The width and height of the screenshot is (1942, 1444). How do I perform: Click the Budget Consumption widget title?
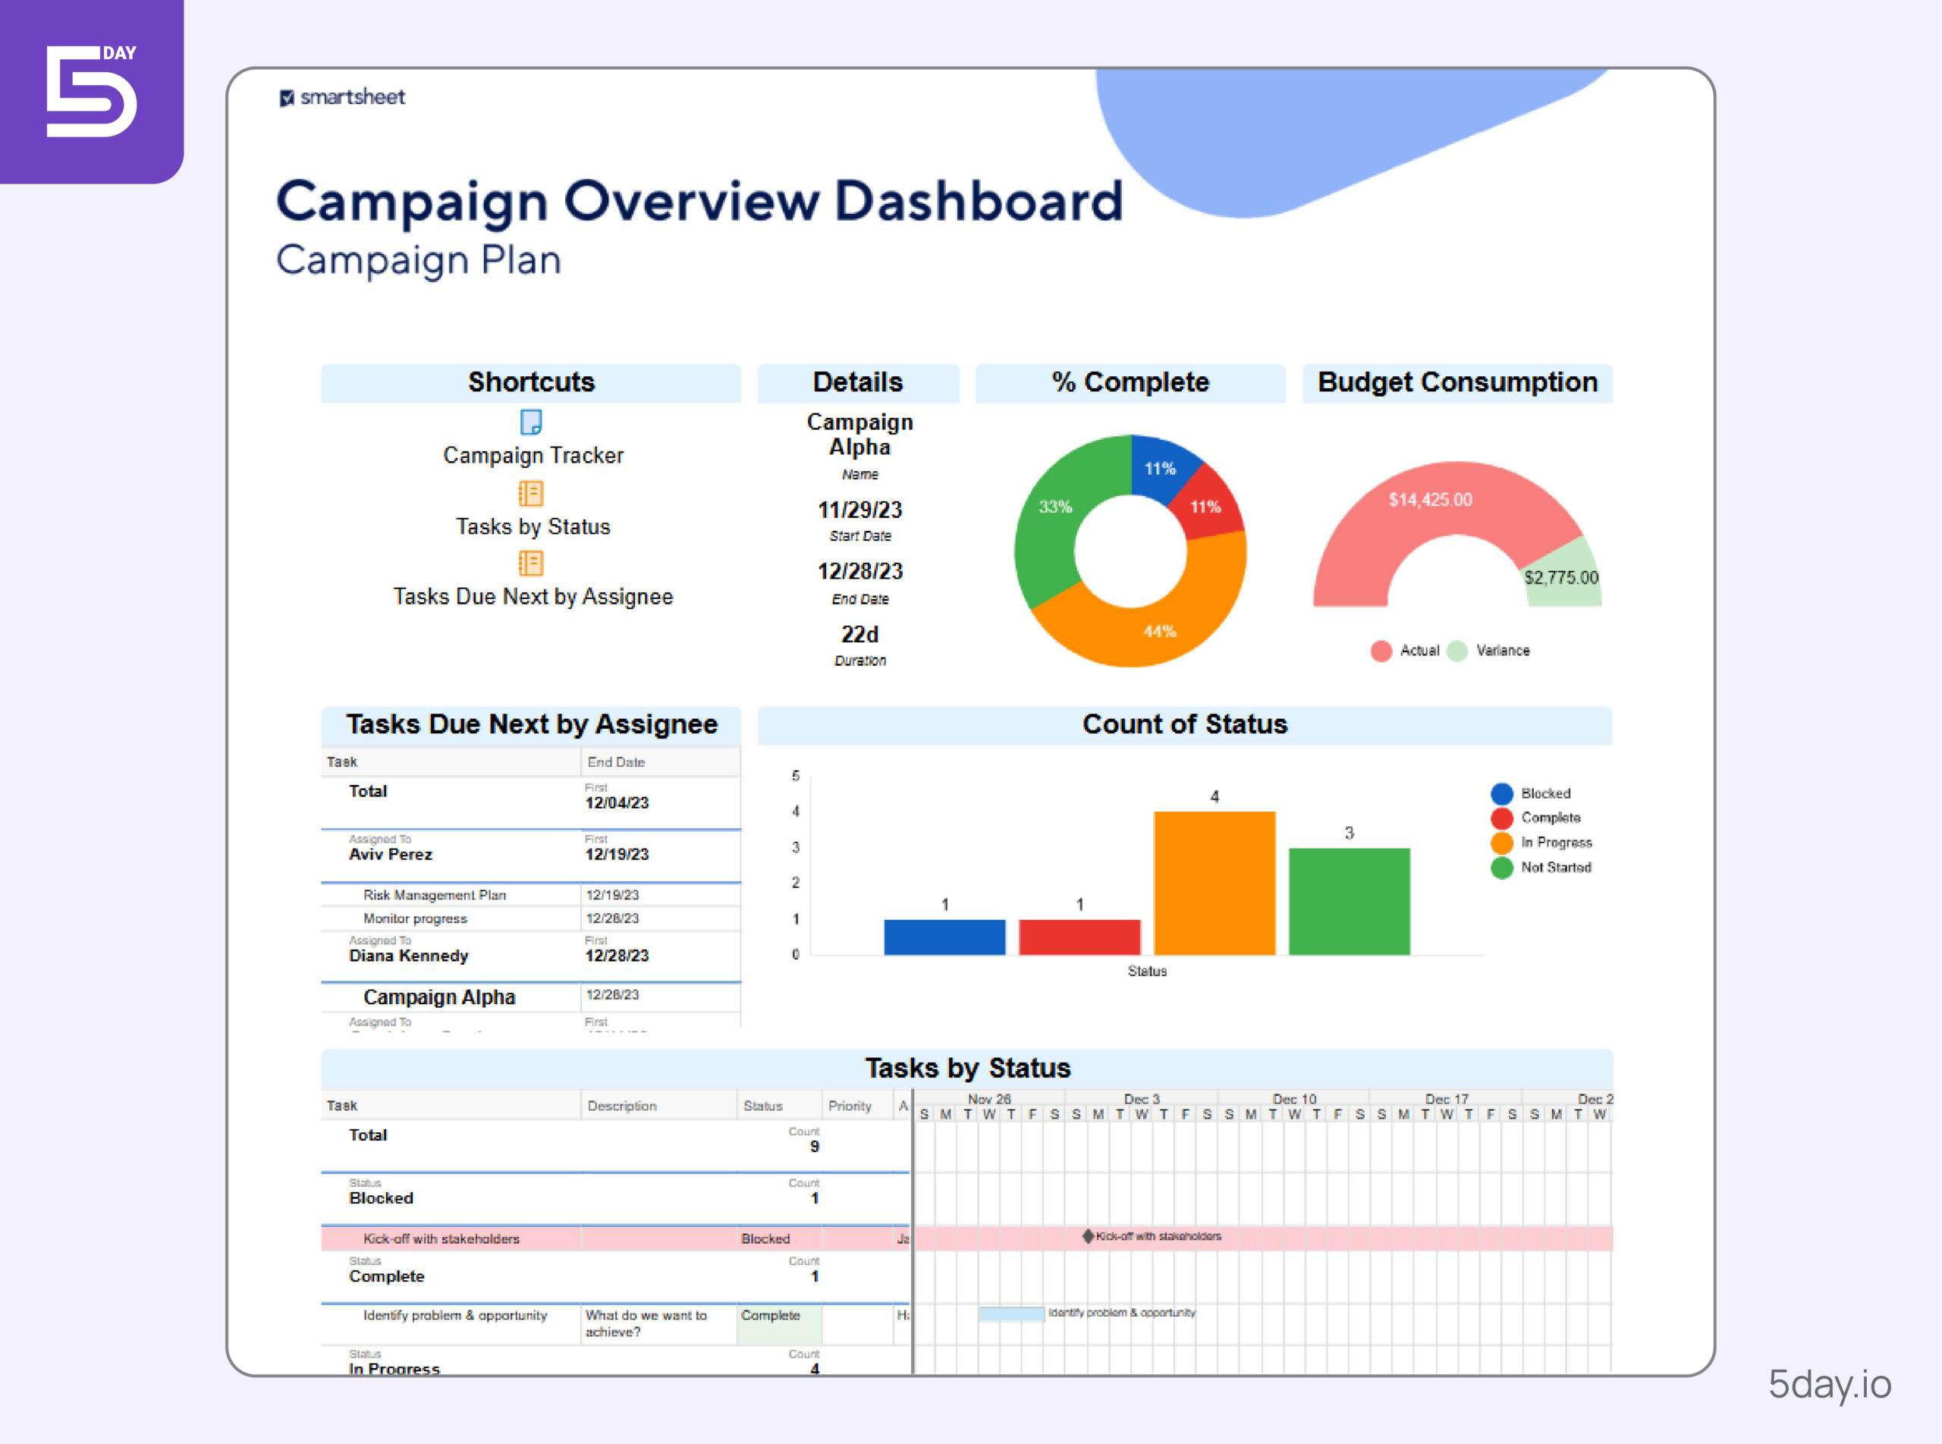click(x=1456, y=382)
